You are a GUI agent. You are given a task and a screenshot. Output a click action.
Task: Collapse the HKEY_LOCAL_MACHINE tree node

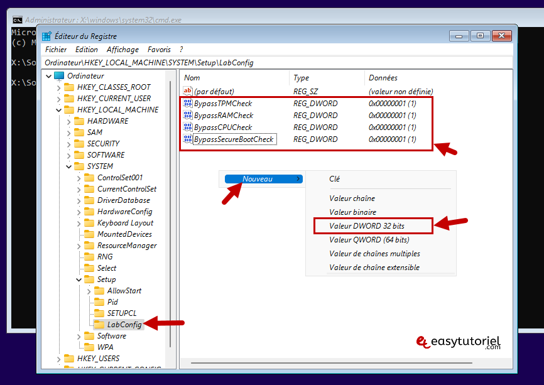59,110
